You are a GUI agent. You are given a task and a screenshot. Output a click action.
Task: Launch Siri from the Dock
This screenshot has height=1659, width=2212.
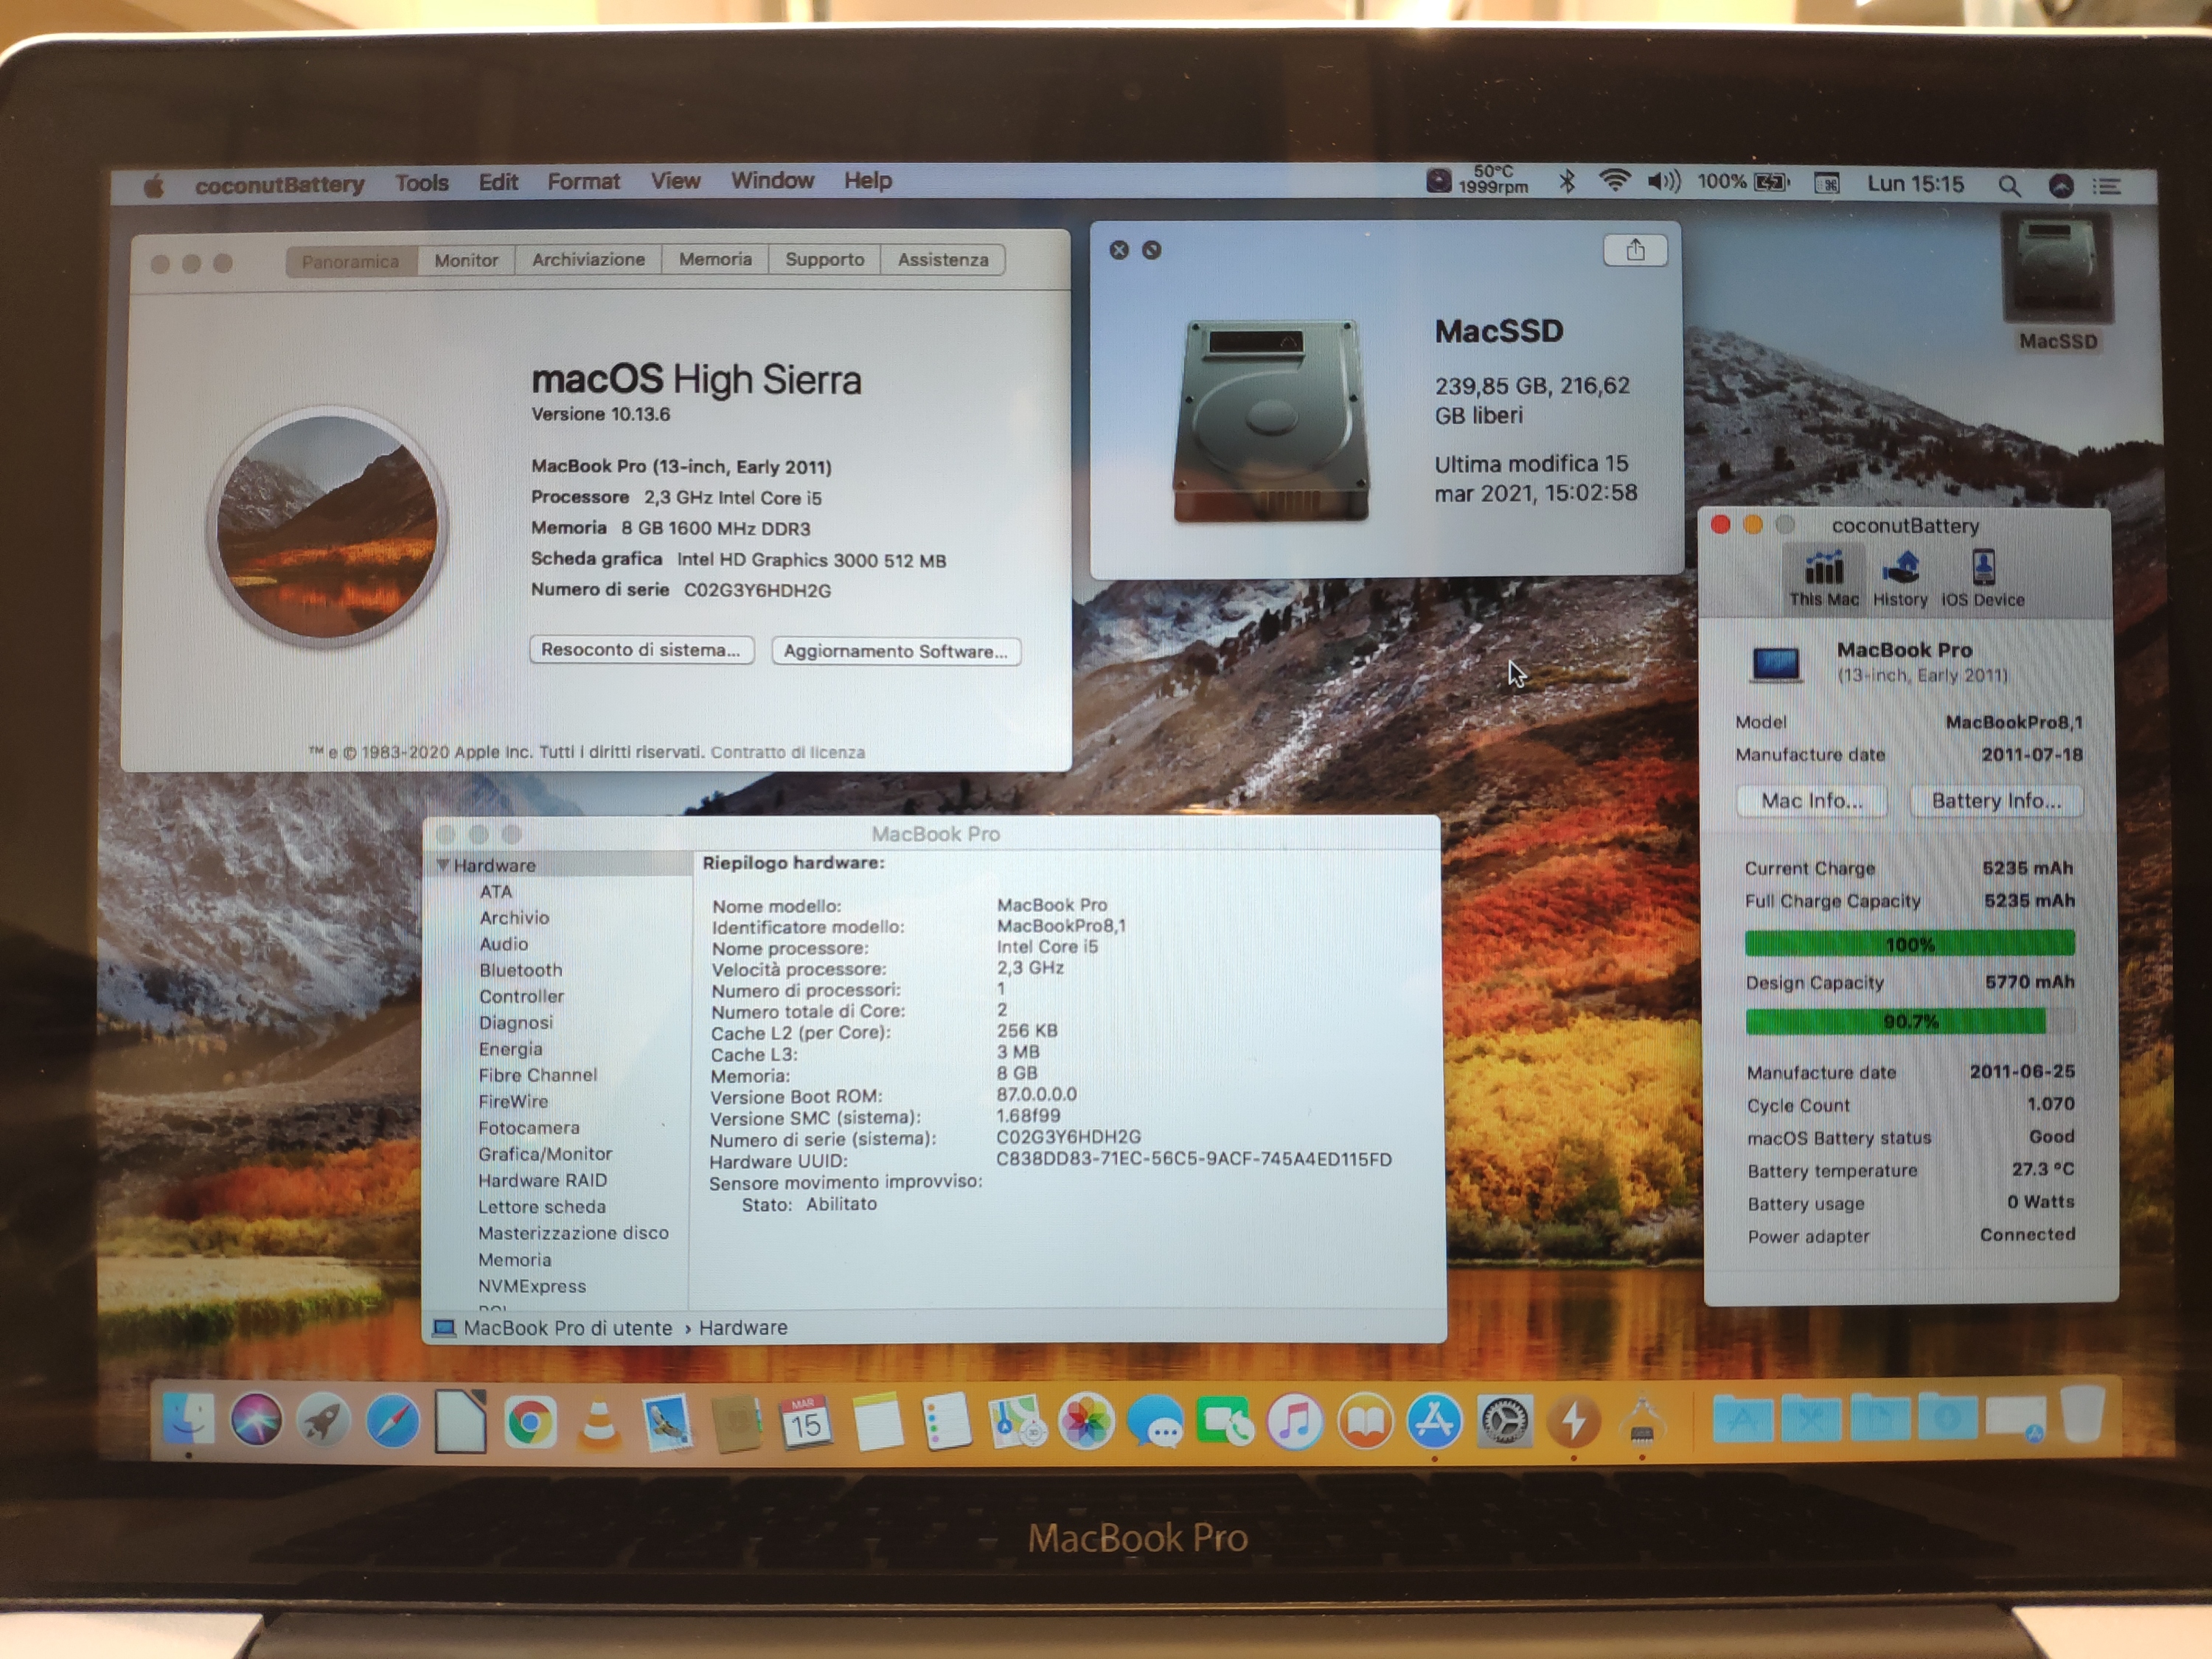(256, 1419)
